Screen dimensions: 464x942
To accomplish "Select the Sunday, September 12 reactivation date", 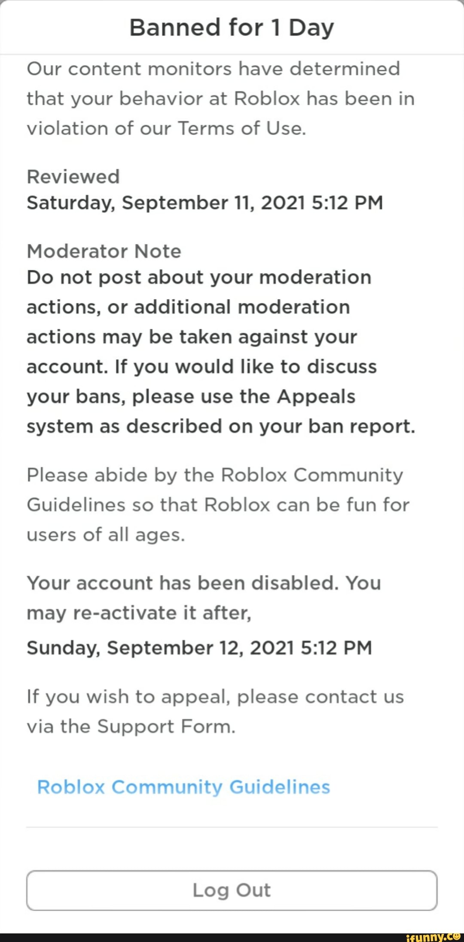I will 199,647.
